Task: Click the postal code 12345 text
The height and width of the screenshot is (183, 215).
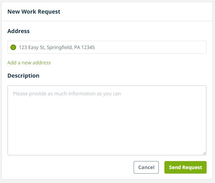Action: pos(88,47)
